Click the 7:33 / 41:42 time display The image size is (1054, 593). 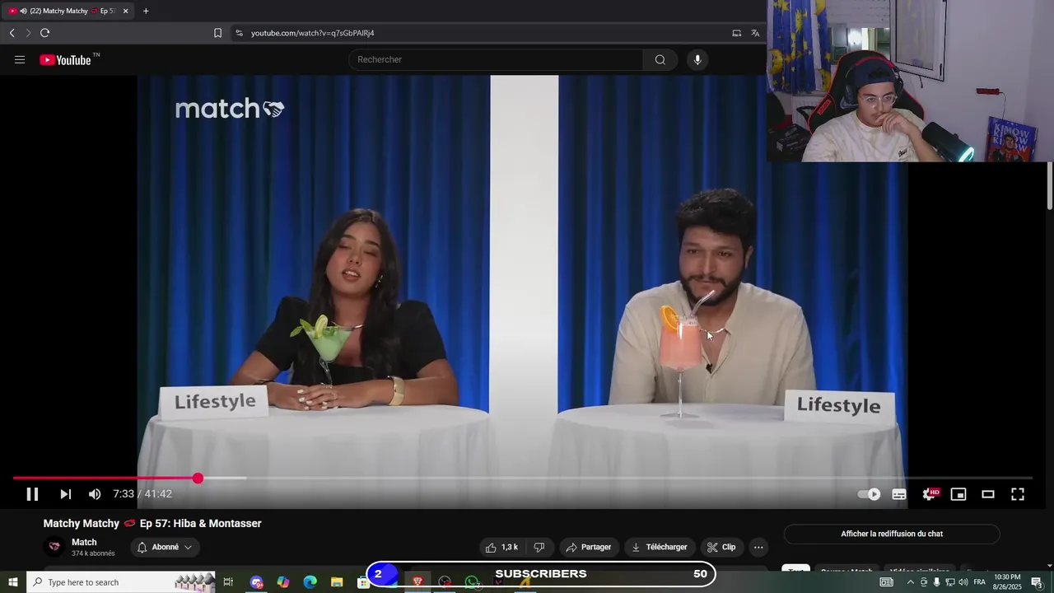pos(142,494)
